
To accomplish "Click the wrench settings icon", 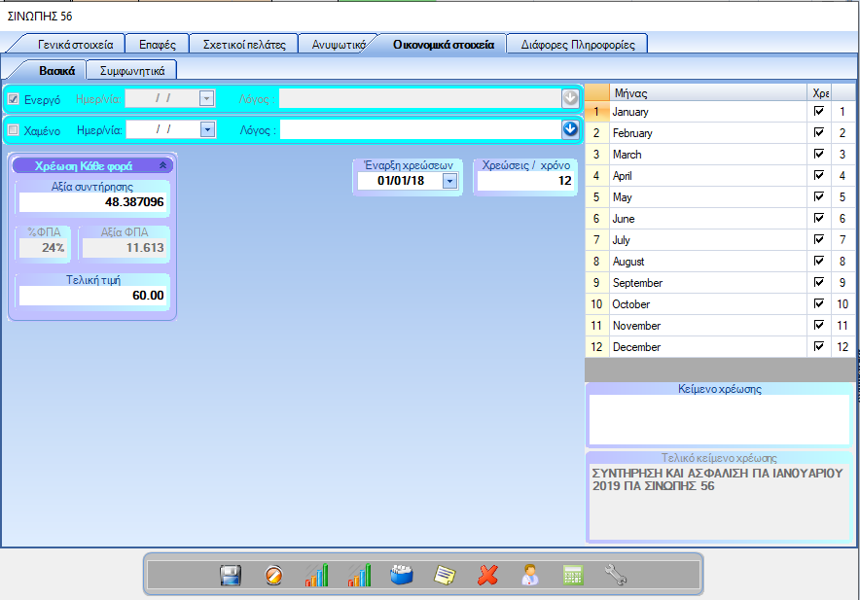I will (x=616, y=575).
